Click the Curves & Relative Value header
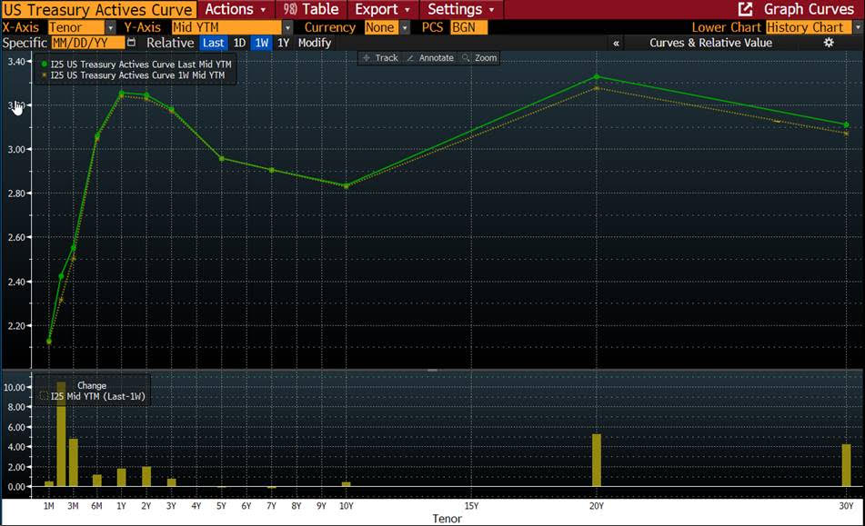The width and height of the screenshot is (865, 526). click(x=710, y=43)
